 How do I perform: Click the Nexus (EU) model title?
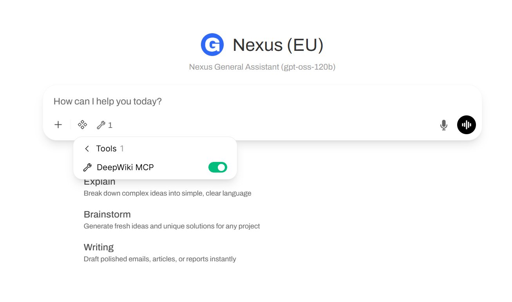tap(278, 45)
